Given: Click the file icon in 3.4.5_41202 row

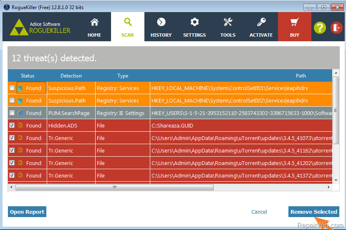Looking at the screenshot, I should [x=20, y=162].
